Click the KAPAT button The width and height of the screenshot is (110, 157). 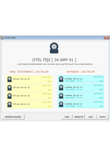tap(103, 117)
